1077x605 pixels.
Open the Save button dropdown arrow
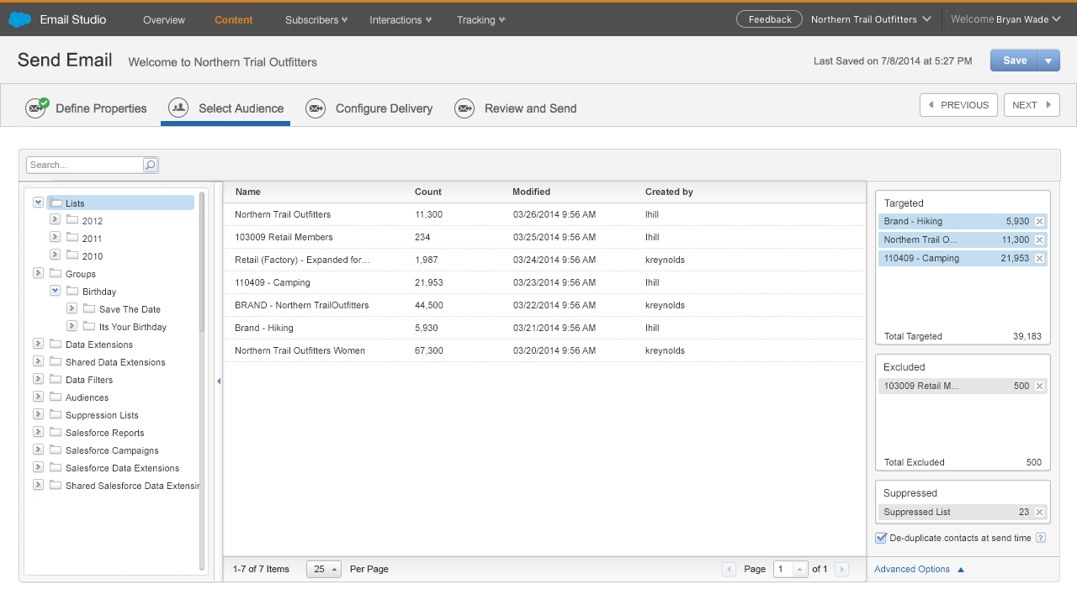coord(1048,60)
